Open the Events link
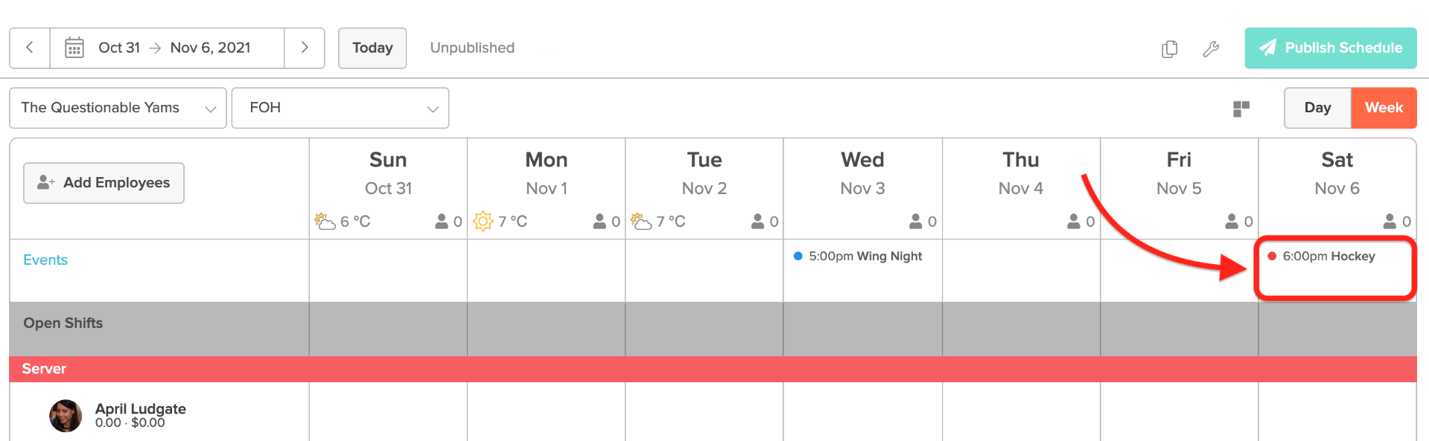This screenshot has width=1429, height=441. tap(45, 260)
